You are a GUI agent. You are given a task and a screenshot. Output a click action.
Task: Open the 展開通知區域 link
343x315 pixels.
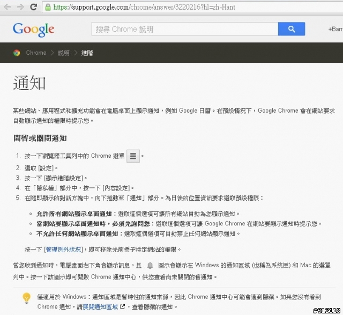coord(100,307)
